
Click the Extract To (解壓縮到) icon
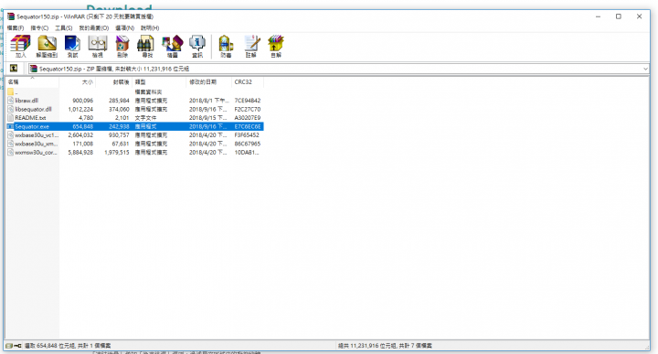click(x=47, y=46)
